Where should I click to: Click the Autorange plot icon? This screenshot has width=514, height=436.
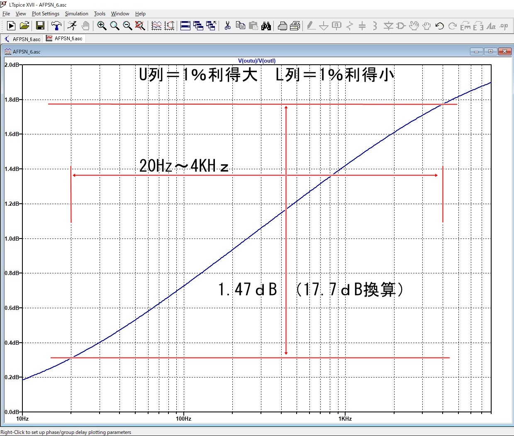click(156, 26)
